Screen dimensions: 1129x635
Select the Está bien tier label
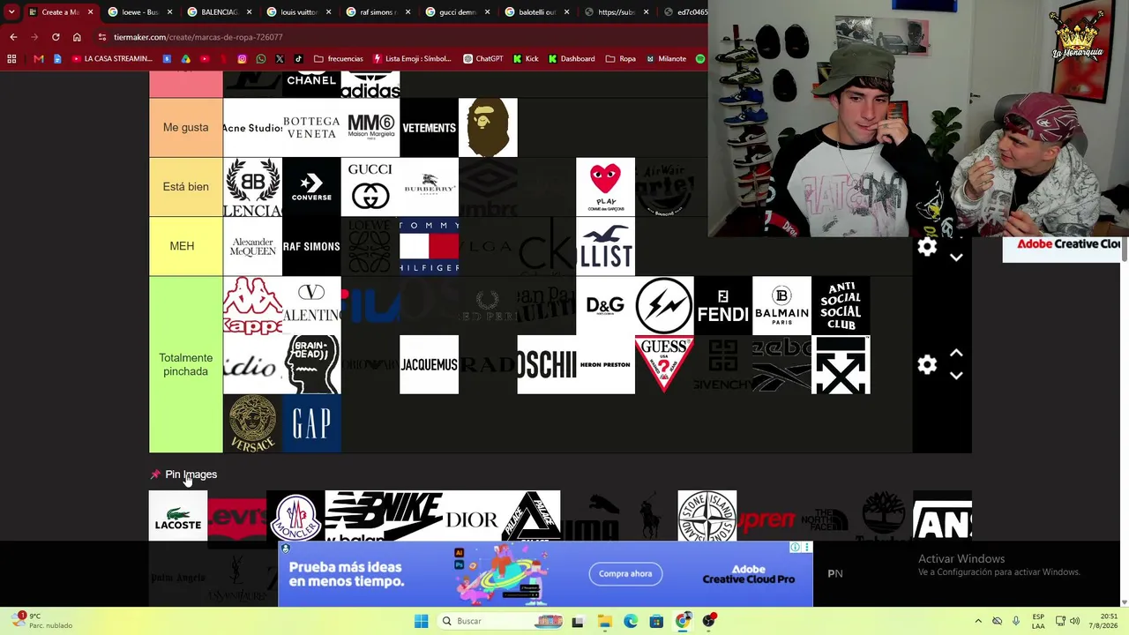[x=185, y=187]
